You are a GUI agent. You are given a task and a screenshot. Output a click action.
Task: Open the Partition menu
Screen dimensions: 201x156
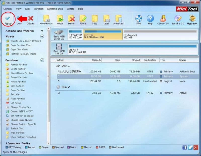coord(39,9)
